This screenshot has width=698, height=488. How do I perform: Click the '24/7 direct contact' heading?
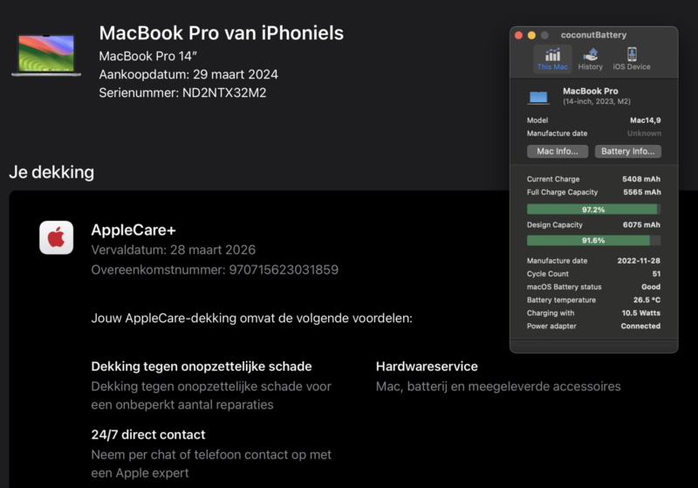click(148, 435)
